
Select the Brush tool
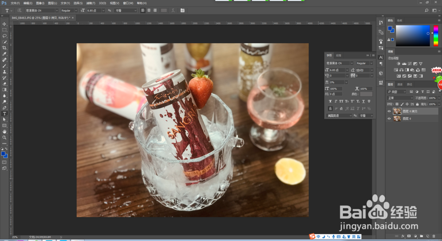click(x=4, y=66)
